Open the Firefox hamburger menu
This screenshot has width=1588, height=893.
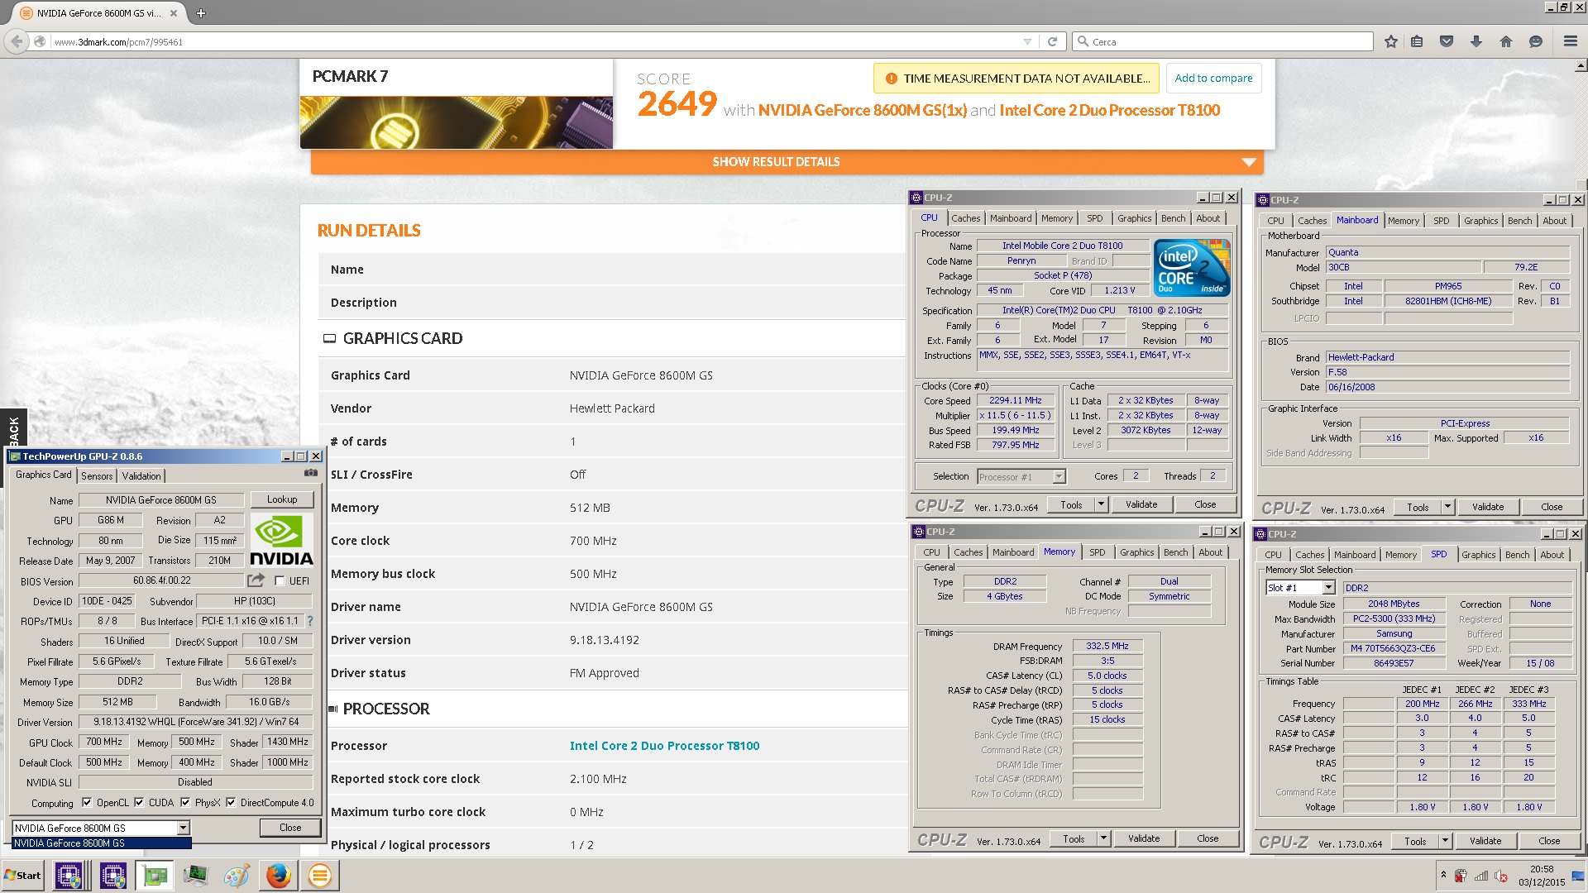click(x=1570, y=41)
